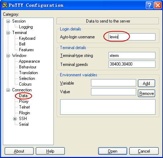Viewport: 163px width, 158px height.
Task: Click the Terminal speeds field
Action: (x=132, y=64)
